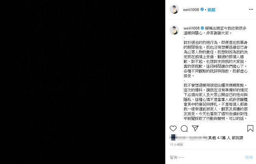Open weiii1008 username in header
The height and width of the screenshot is (164, 256).
click(191, 10)
